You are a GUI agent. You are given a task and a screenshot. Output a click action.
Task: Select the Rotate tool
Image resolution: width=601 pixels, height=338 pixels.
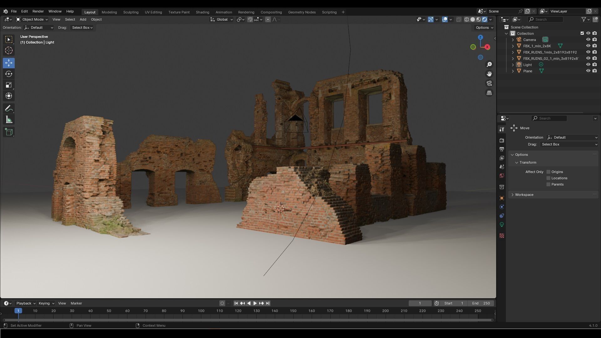[9, 74]
